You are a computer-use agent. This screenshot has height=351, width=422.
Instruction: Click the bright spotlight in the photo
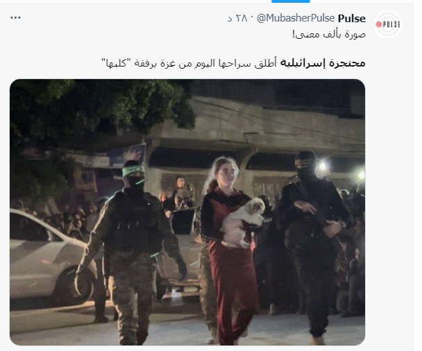(323, 166)
